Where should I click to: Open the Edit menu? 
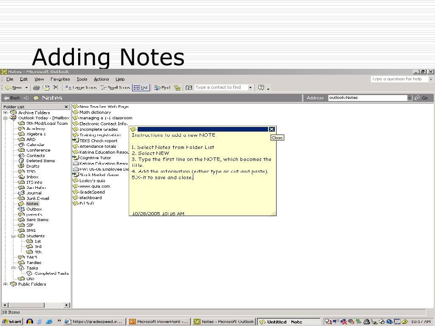(x=24, y=79)
